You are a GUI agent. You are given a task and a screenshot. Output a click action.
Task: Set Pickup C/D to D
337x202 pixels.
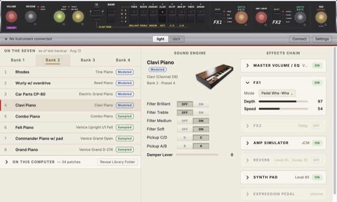[185, 138]
